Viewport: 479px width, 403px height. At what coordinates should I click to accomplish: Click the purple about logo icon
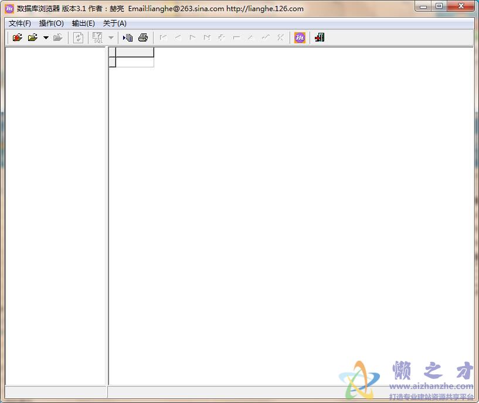[x=300, y=37]
